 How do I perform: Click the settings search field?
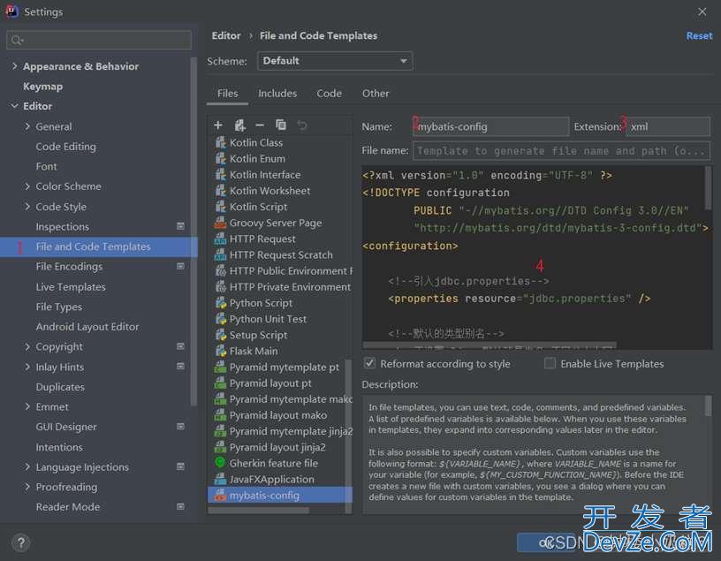click(x=99, y=40)
